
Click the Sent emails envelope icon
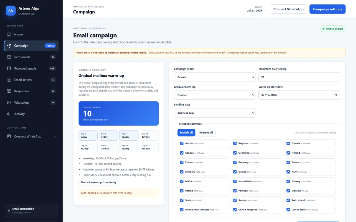(x=9, y=57)
